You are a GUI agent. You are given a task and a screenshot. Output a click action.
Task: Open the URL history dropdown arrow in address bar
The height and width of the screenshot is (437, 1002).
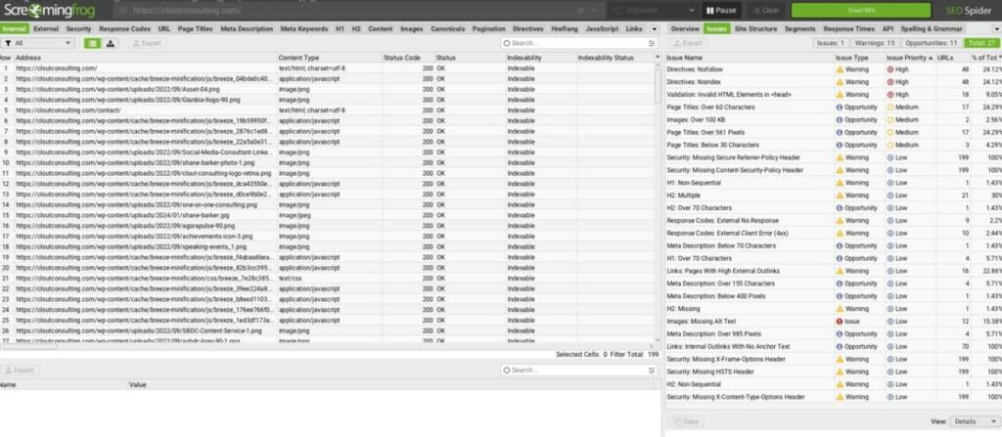[x=595, y=10]
